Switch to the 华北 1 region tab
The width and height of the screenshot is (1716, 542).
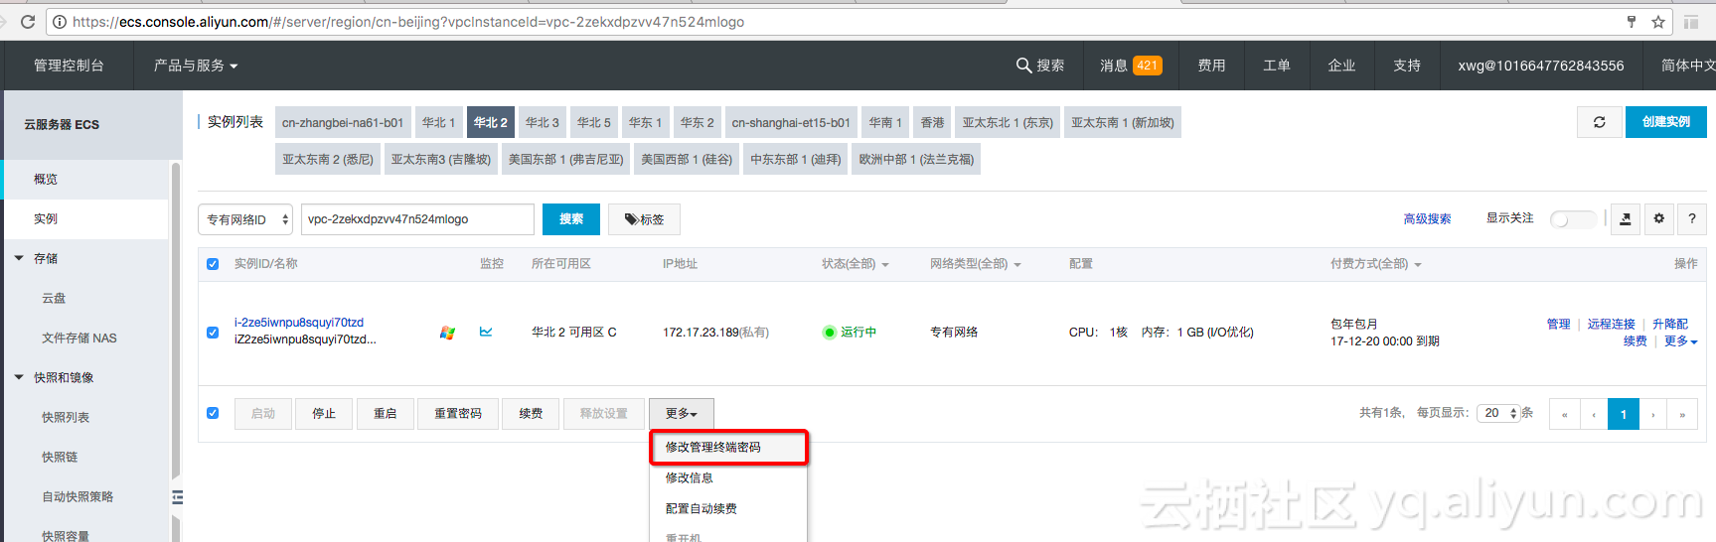(438, 122)
